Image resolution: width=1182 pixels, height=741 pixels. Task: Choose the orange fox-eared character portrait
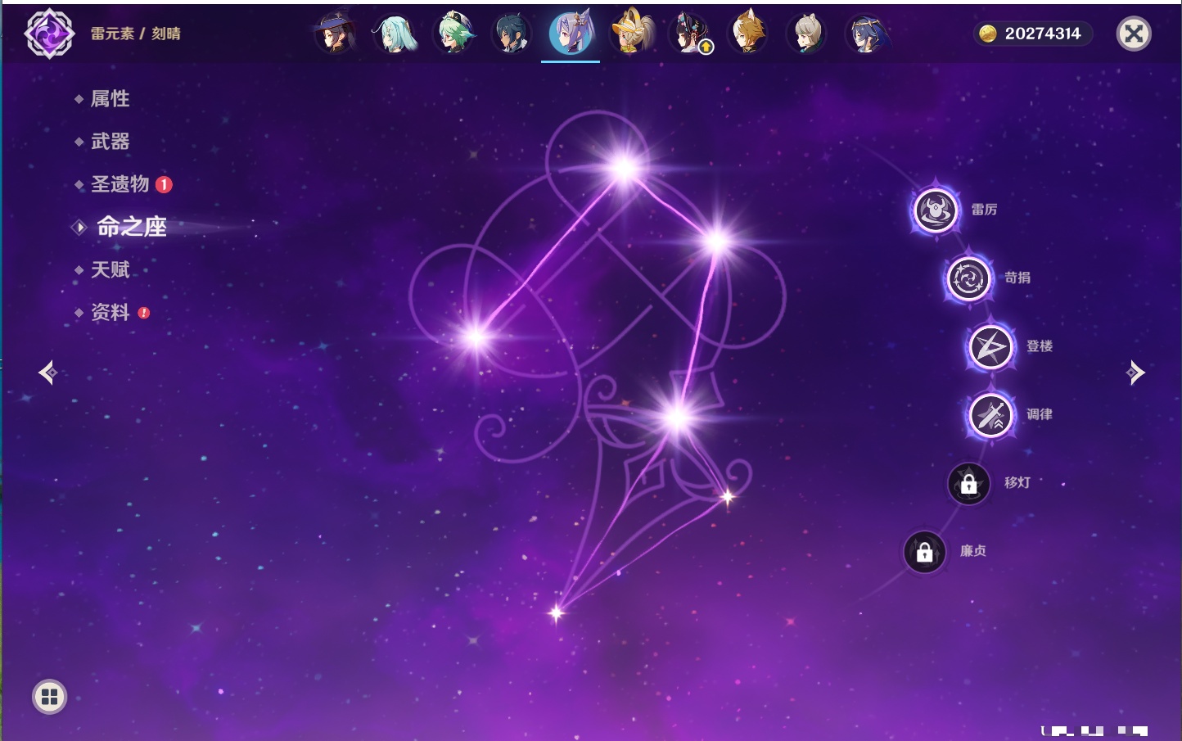point(747,34)
